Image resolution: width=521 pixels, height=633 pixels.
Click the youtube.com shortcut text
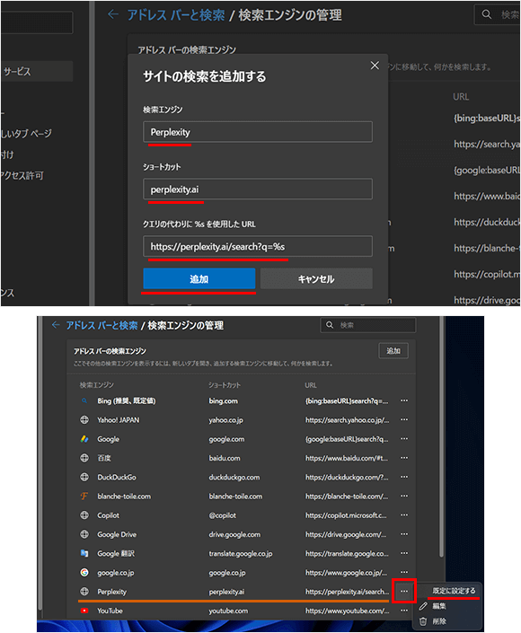[x=228, y=611]
